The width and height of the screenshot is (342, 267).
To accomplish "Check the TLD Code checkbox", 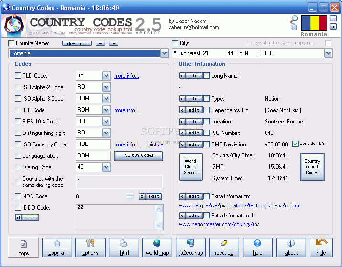I will click(x=18, y=75).
